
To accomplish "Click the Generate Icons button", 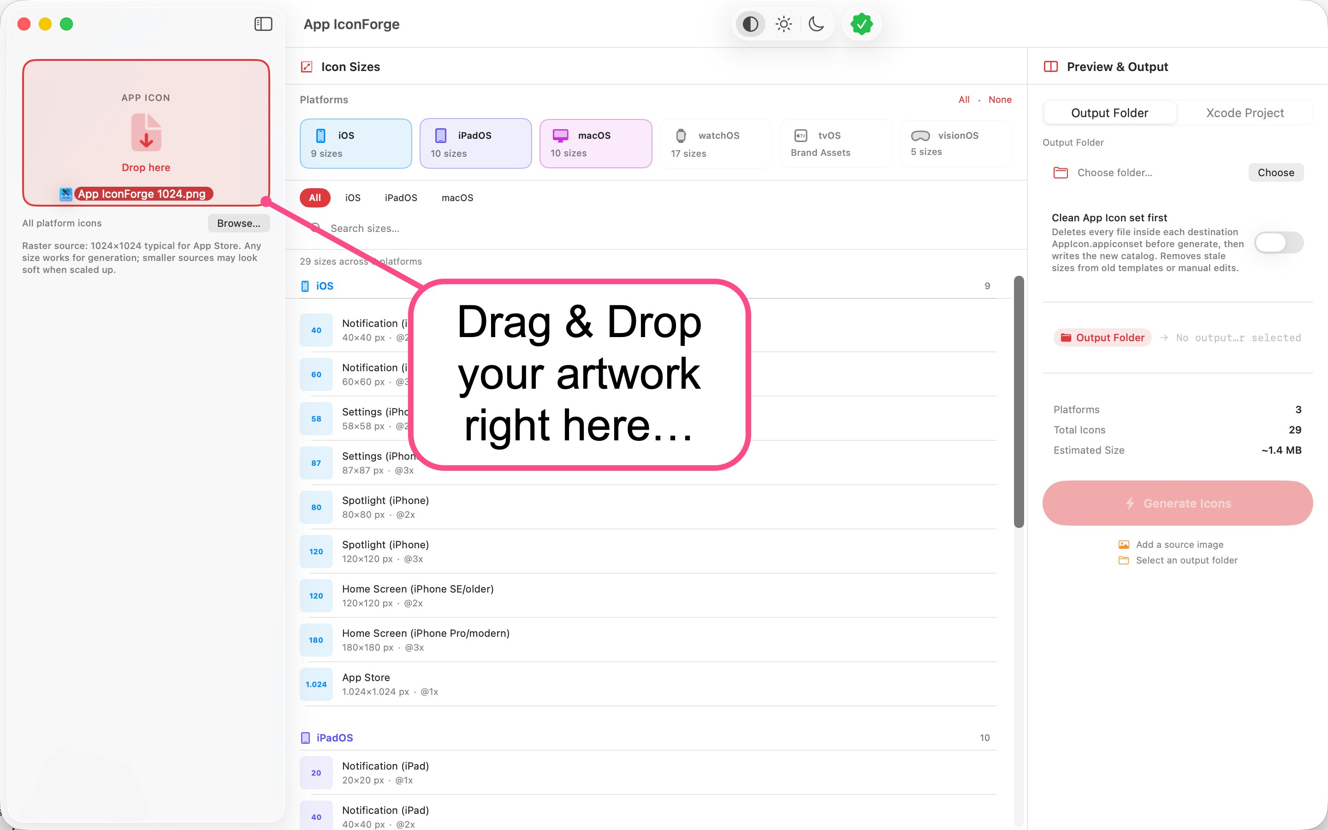I will (1178, 504).
